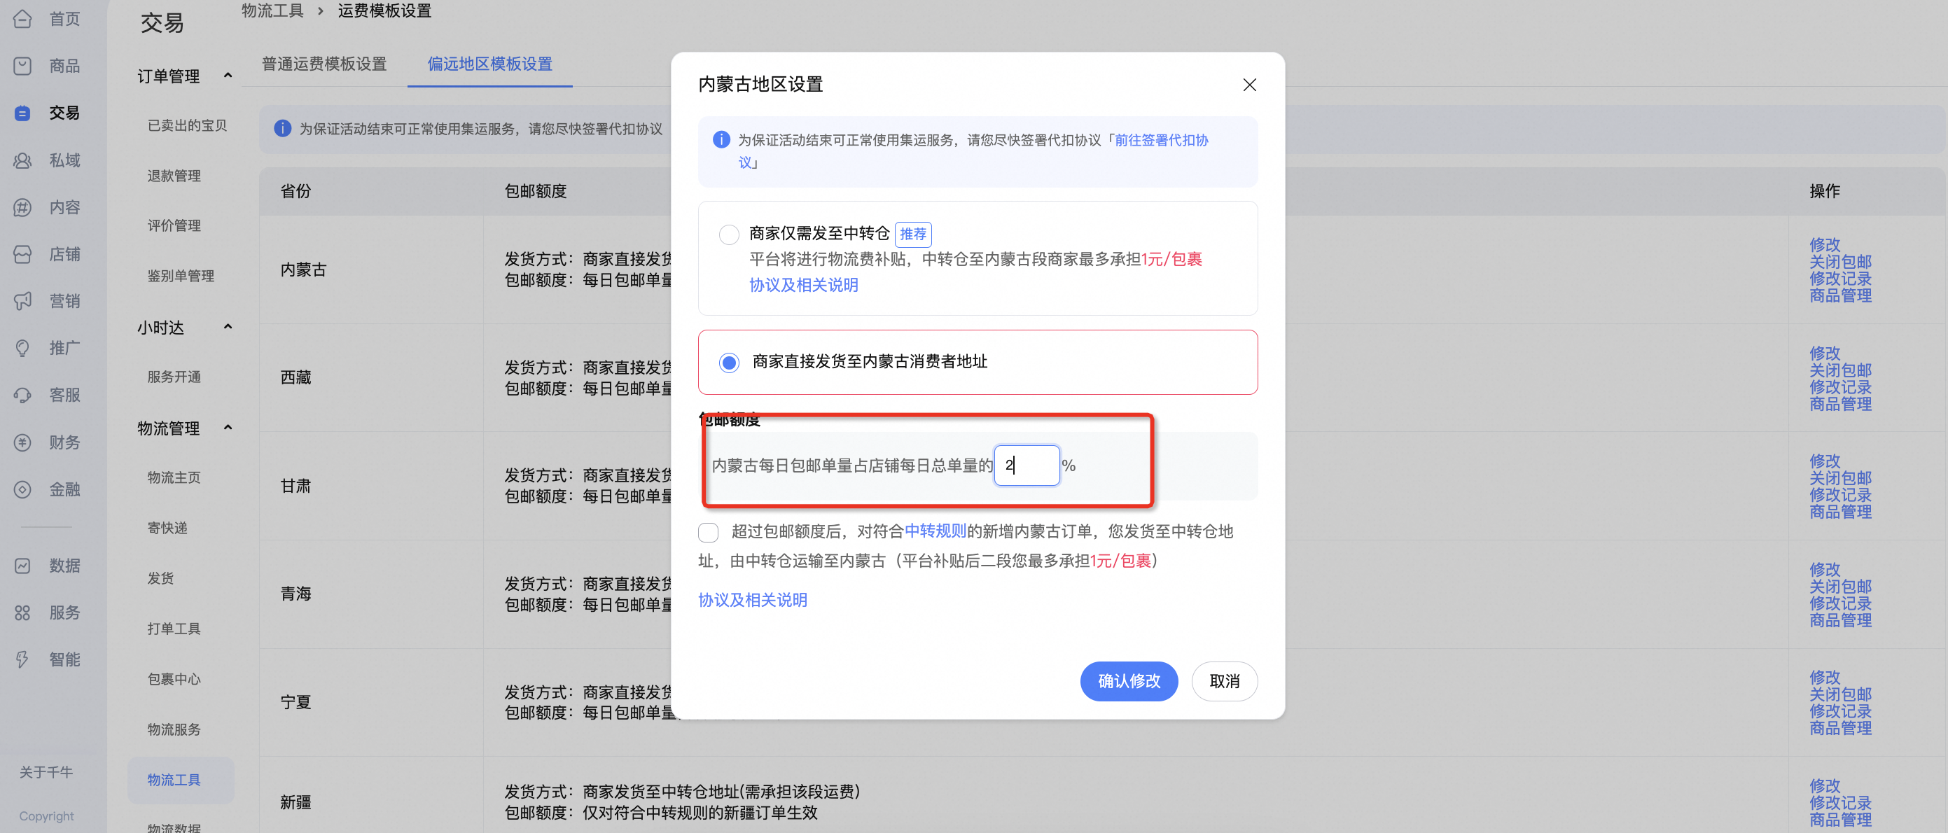Viewport: 1948px width, 833px height.
Task: Open 鉴别单管理 menu item
Action: 181,276
